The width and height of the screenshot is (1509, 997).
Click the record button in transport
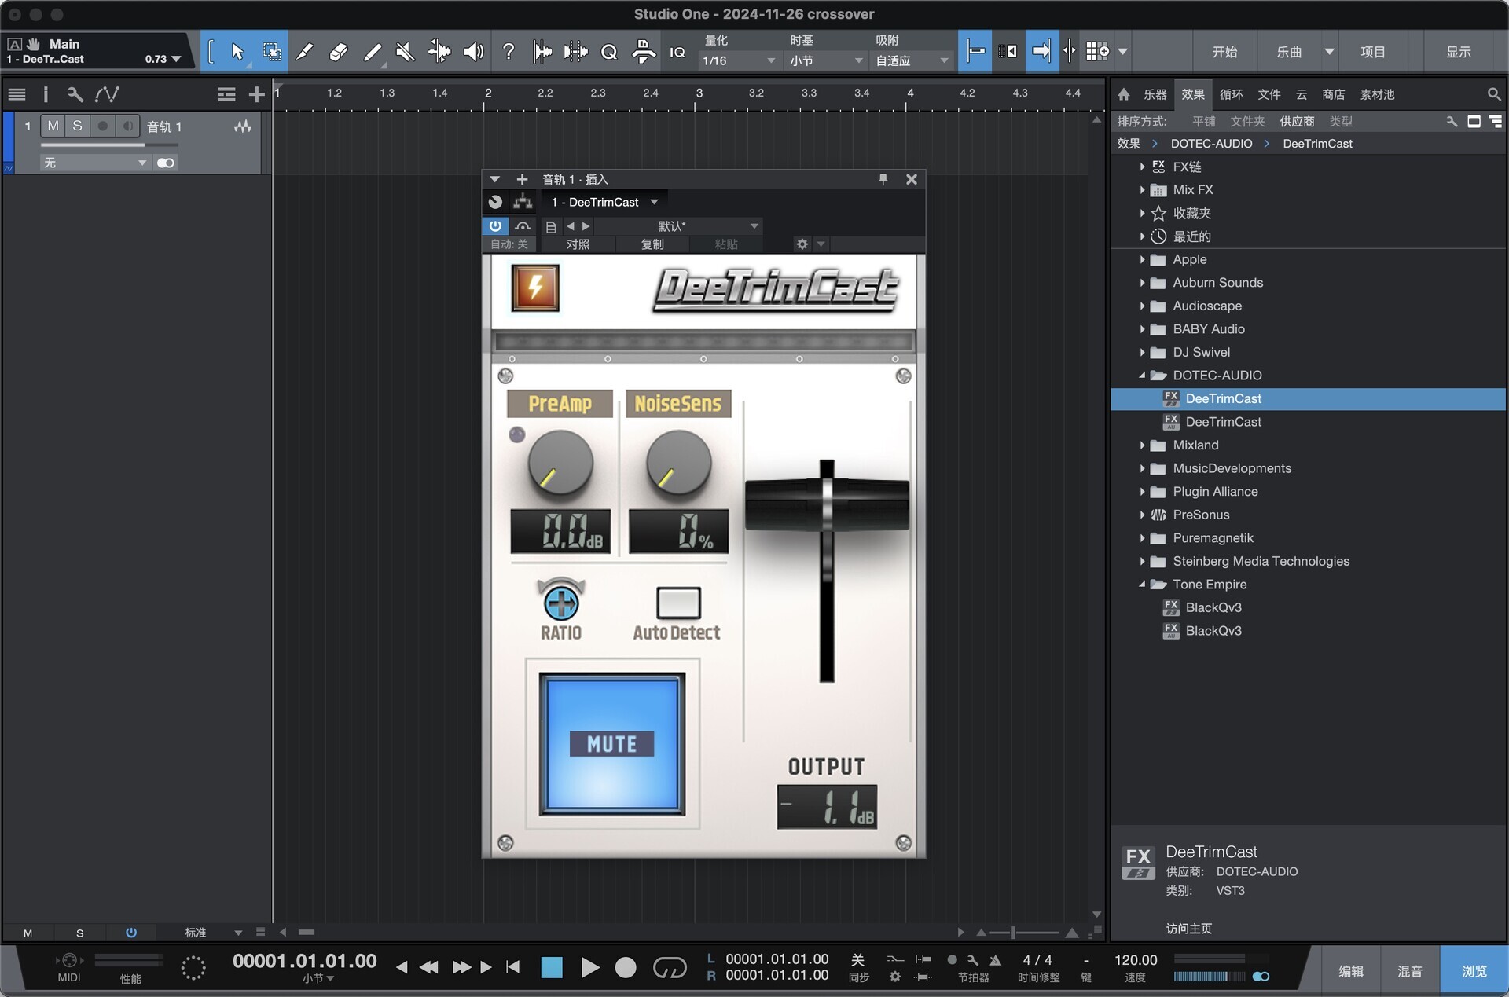pos(626,968)
